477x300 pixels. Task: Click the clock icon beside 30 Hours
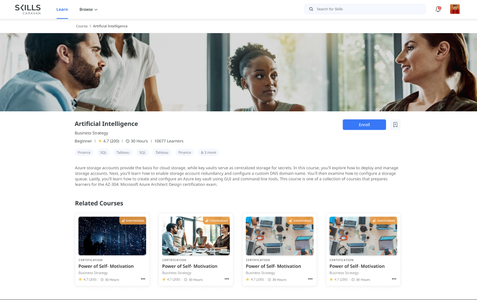click(x=127, y=141)
